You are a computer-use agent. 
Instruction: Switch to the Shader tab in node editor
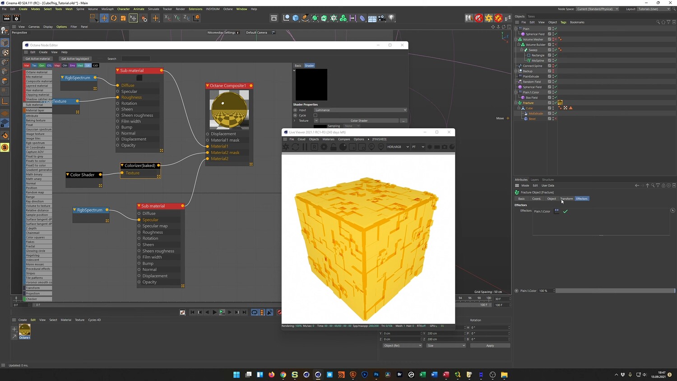pos(309,65)
